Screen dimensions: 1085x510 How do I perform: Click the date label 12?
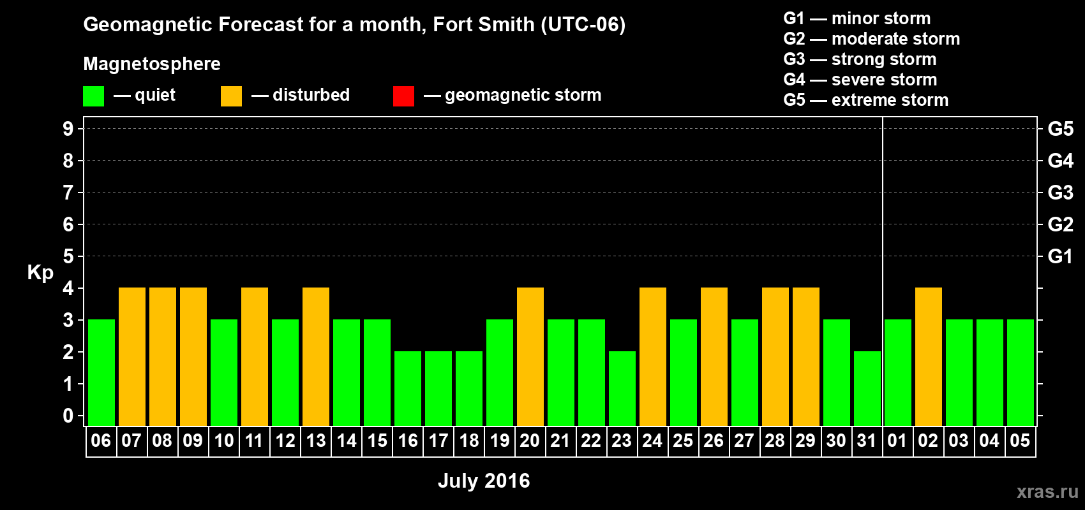click(x=285, y=441)
